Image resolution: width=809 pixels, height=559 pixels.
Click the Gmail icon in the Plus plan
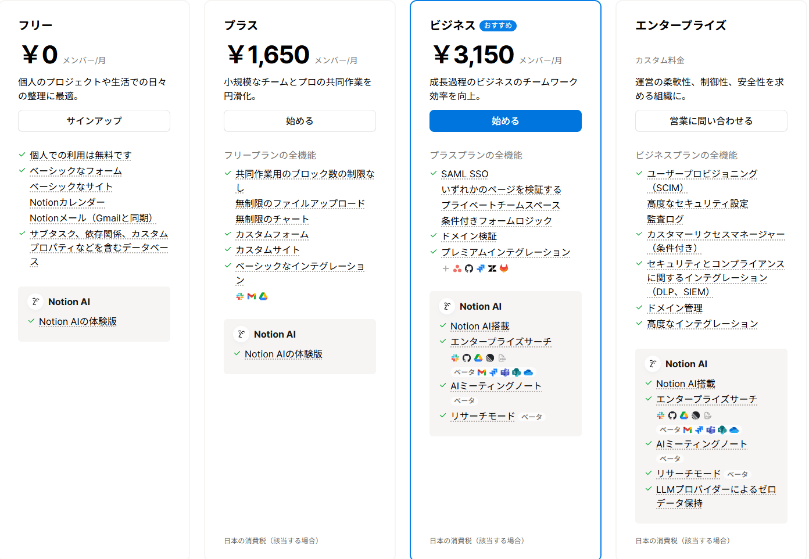click(x=252, y=296)
